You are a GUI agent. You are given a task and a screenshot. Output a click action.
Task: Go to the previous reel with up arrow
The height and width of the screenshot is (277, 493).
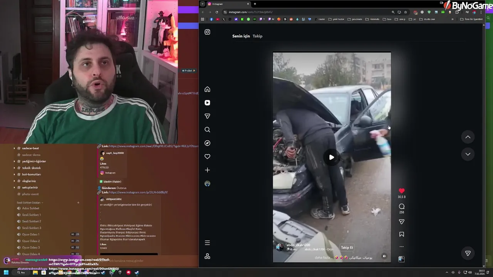(x=468, y=137)
